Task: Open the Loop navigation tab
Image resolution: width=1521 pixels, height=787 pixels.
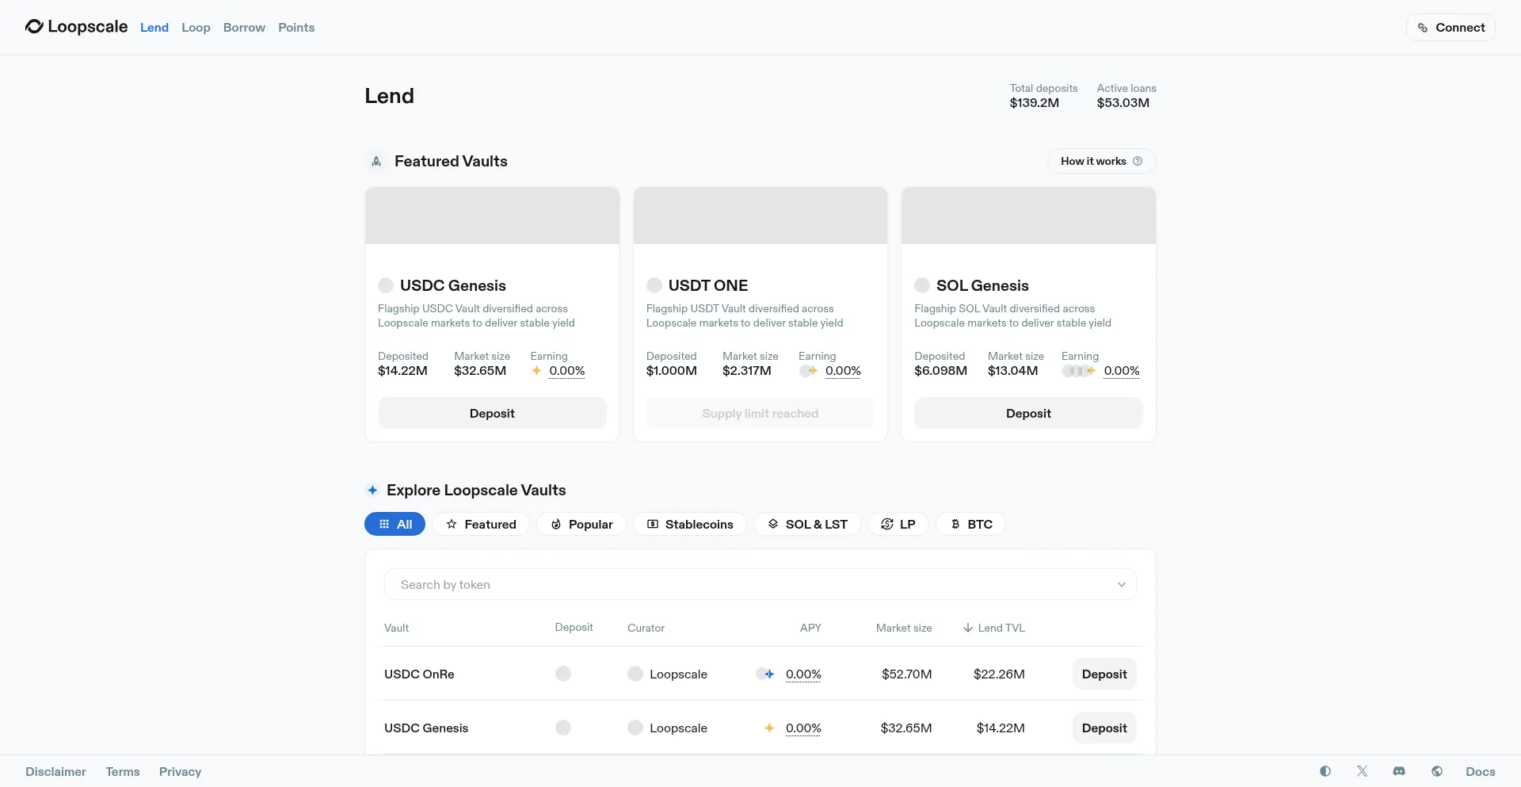Action: (x=196, y=27)
